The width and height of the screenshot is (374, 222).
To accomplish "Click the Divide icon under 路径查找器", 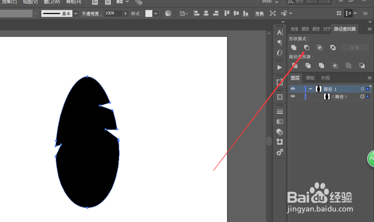I will [x=294, y=65].
